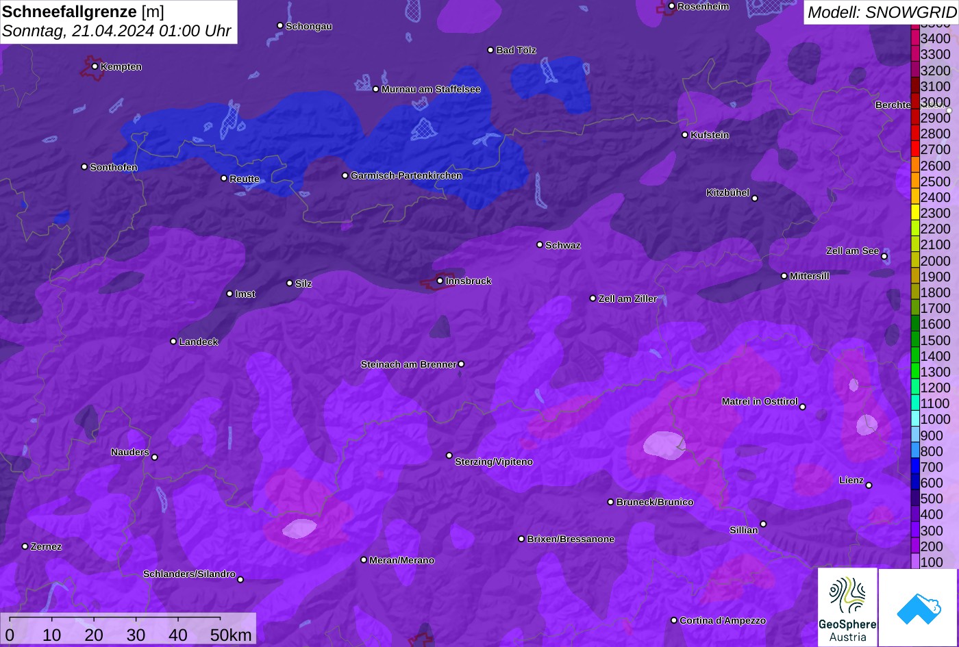Click the Bad Tölz marker dot
The image size is (959, 647).
click(490, 50)
